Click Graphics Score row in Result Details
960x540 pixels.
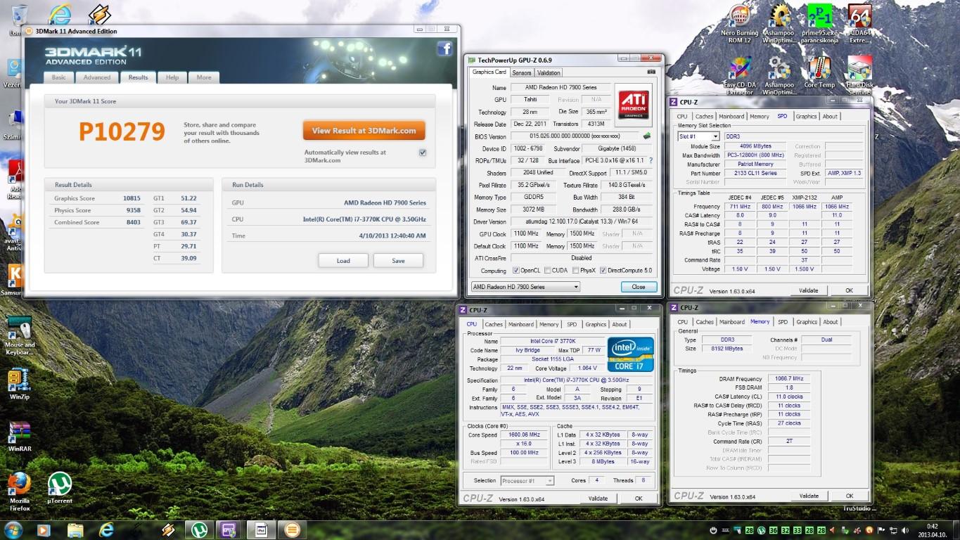click(97, 198)
